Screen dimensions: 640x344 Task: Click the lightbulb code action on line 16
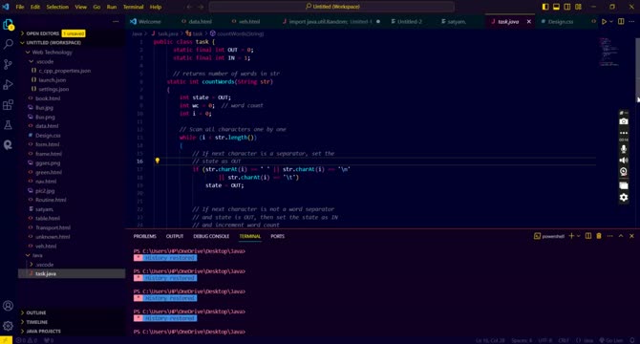point(158,161)
